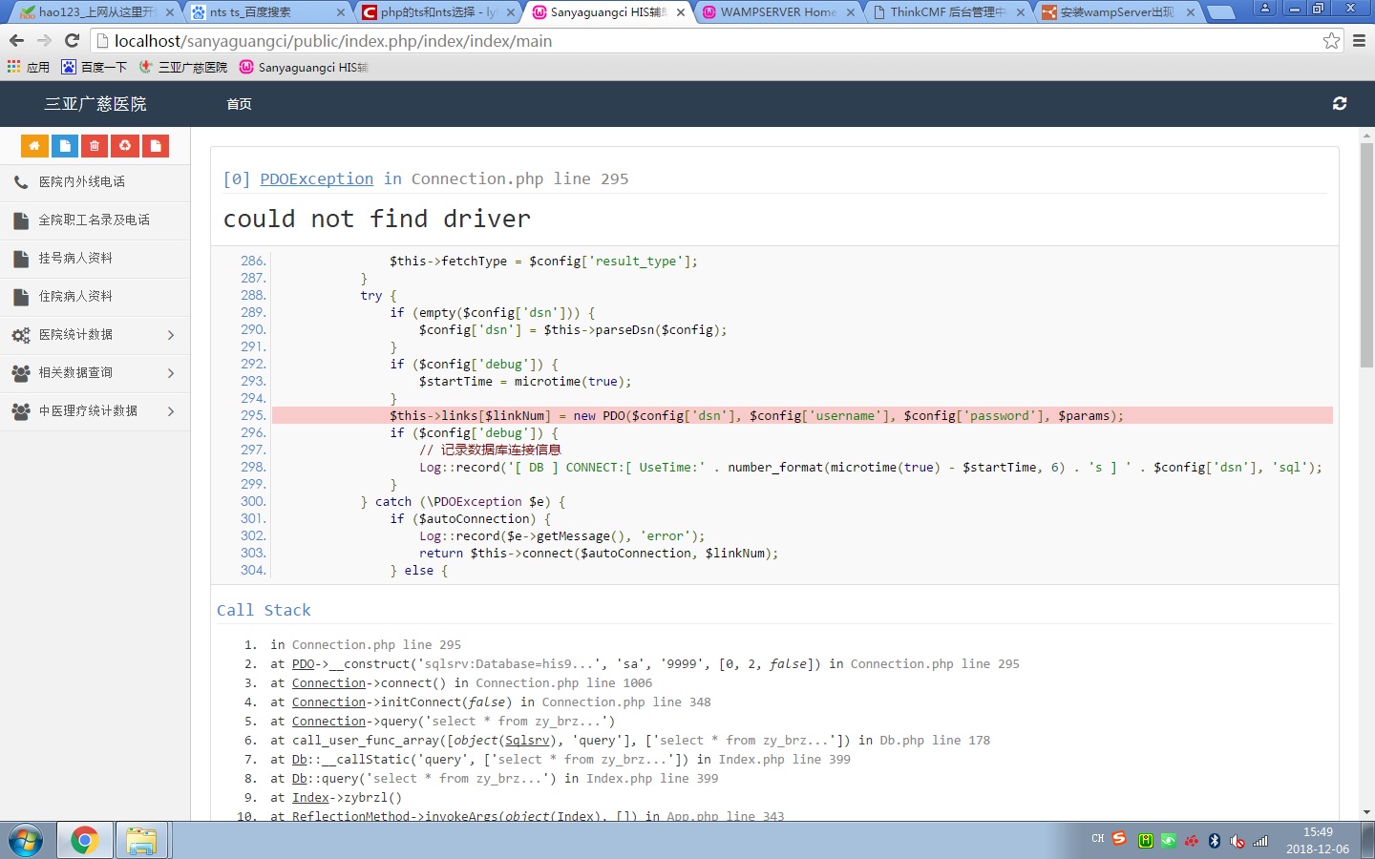Click the red trash icon button
The width and height of the screenshot is (1375, 859).
point(95,146)
